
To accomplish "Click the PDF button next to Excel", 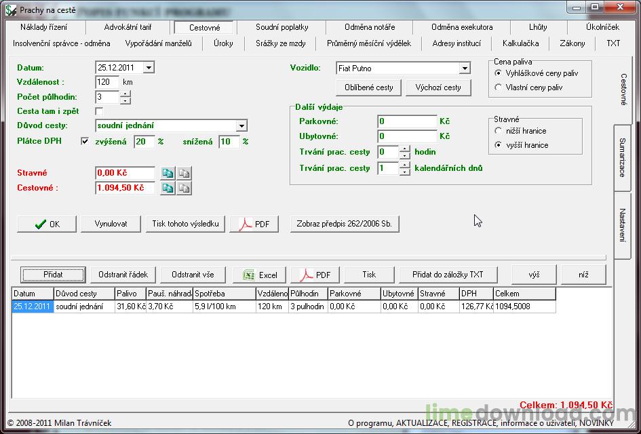I will (315, 275).
